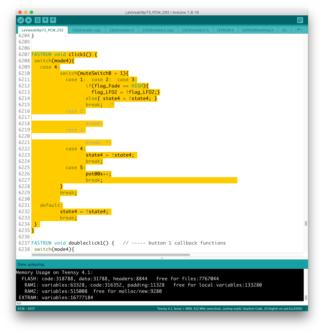
Task: Select the EG tab
Action: point(284,30)
